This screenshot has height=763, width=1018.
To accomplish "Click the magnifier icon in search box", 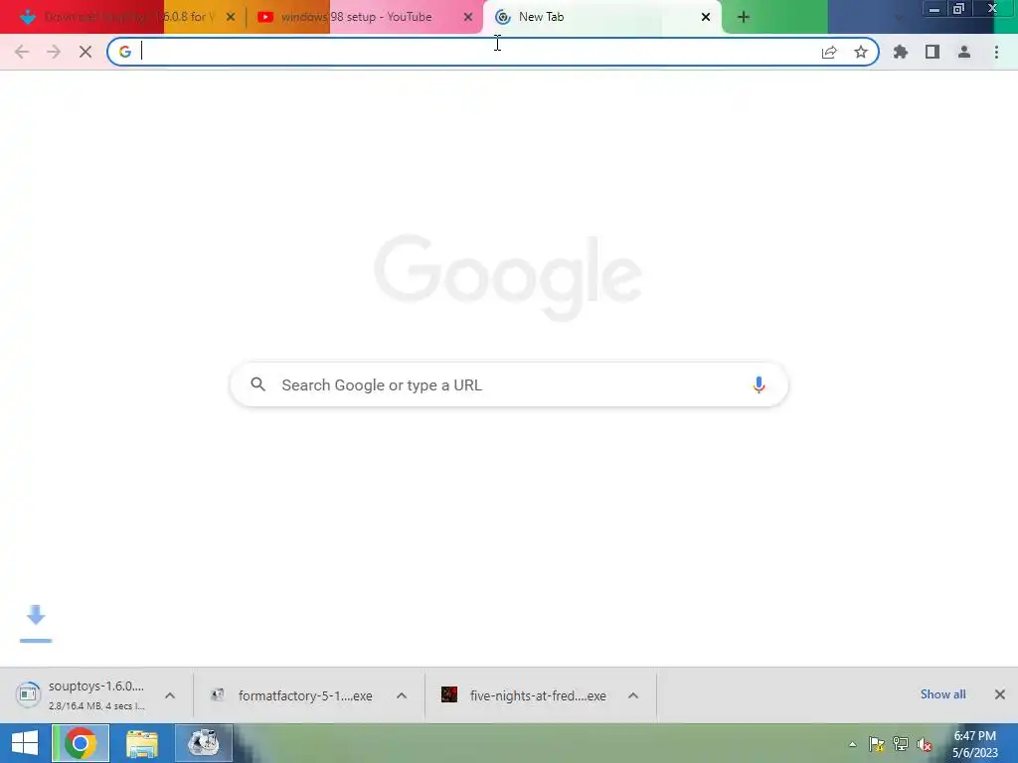I will (x=257, y=384).
